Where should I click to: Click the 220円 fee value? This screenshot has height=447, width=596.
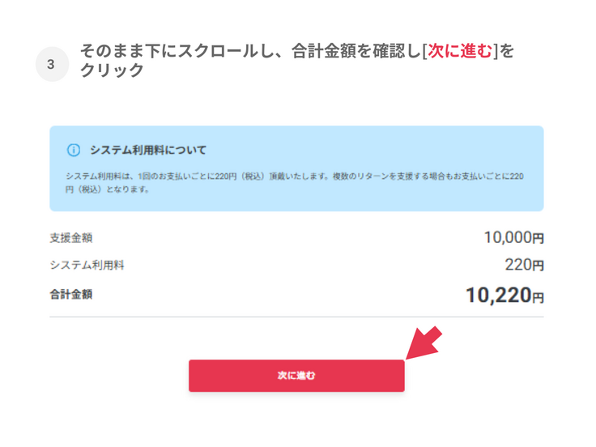(x=524, y=266)
